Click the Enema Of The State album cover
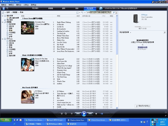The height and width of the screenshot is (126, 168). 28,65
